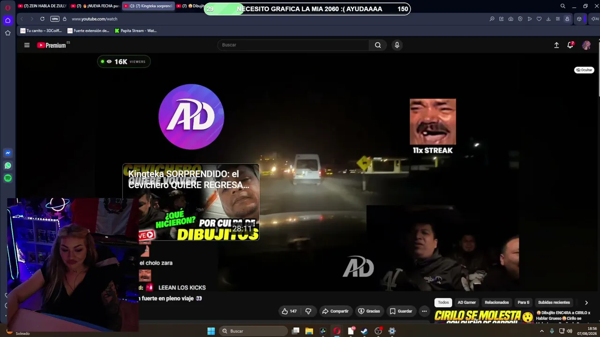600x337 pixels.
Task: Open more video actions three-dot menu
Action: point(424,311)
